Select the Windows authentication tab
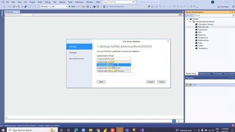This screenshot has width=235, height=132. [x=79, y=47]
